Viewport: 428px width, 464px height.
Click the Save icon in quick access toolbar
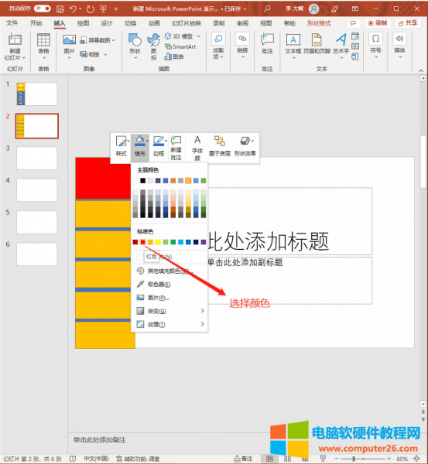pos(60,9)
